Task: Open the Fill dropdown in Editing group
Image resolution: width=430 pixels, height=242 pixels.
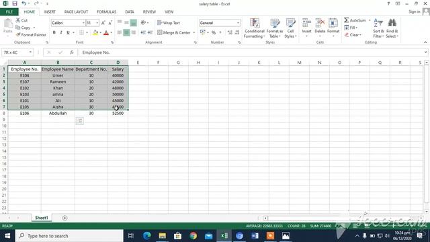Action: 351,28
